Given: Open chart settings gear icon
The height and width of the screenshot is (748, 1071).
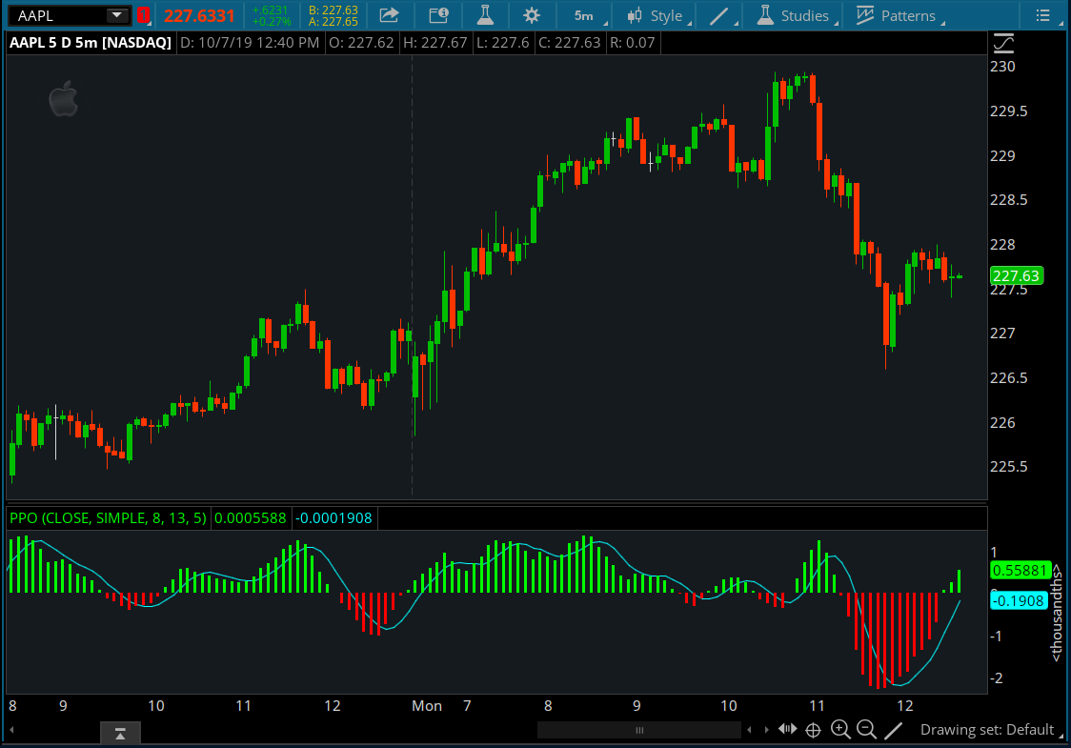Looking at the screenshot, I should (532, 15).
